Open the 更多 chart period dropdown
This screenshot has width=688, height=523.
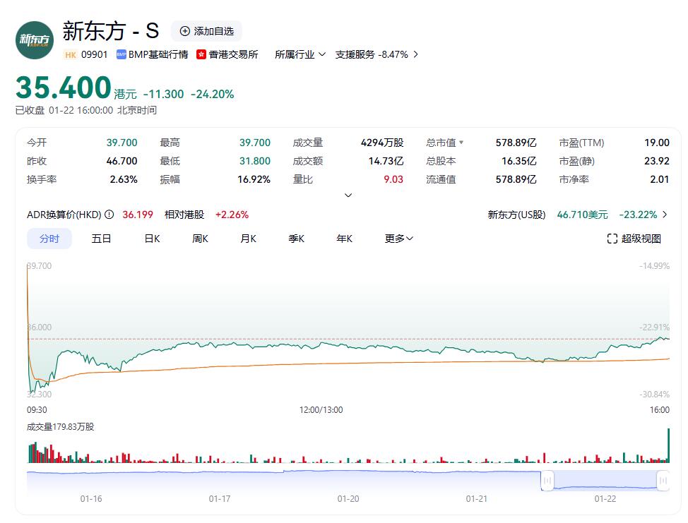coord(399,239)
